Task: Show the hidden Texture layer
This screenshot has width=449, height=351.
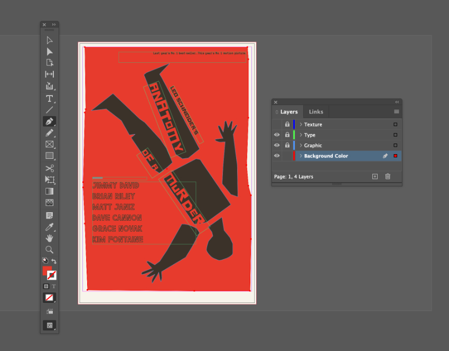Action: pyautogui.click(x=277, y=125)
